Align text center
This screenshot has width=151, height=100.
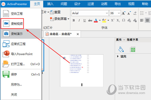147,20
